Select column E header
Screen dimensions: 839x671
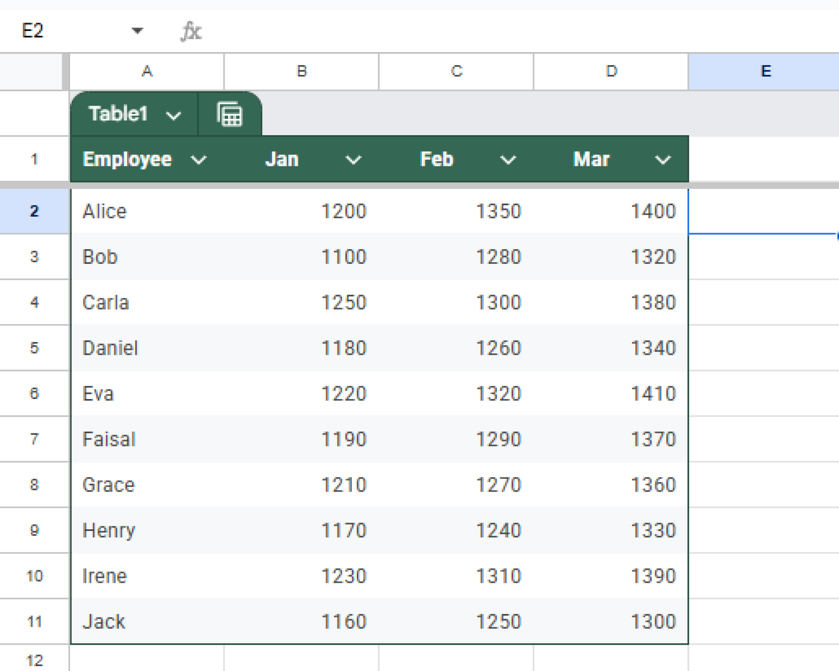pos(765,71)
